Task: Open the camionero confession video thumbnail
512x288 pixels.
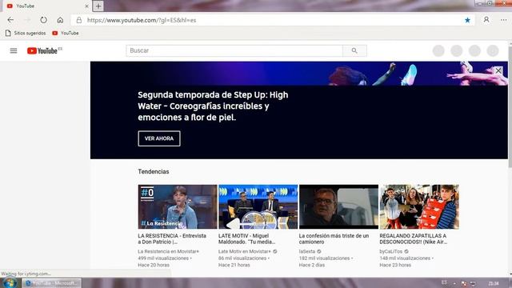Action: click(x=338, y=206)
